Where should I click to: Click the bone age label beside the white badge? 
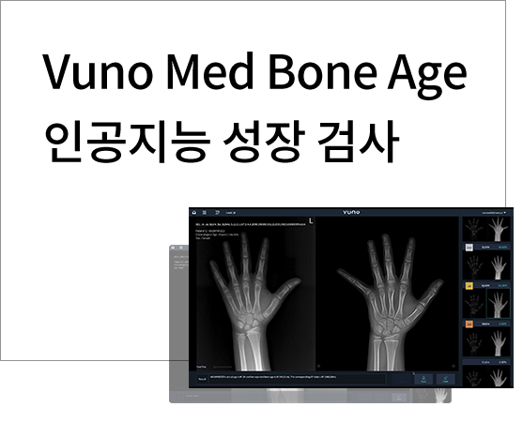tap(485, 248)
